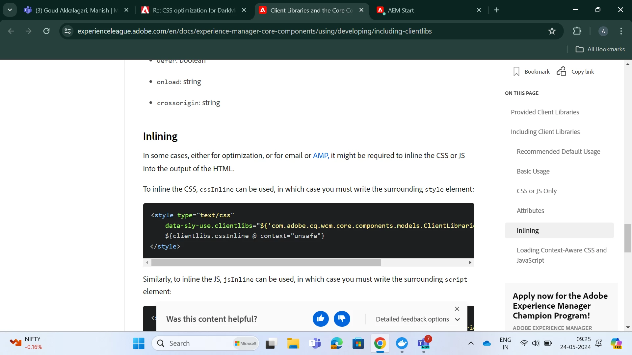This screenshot has width=632, height=355.
Task: Open the tab search dropdown arrow
Action: coord(10,10)
